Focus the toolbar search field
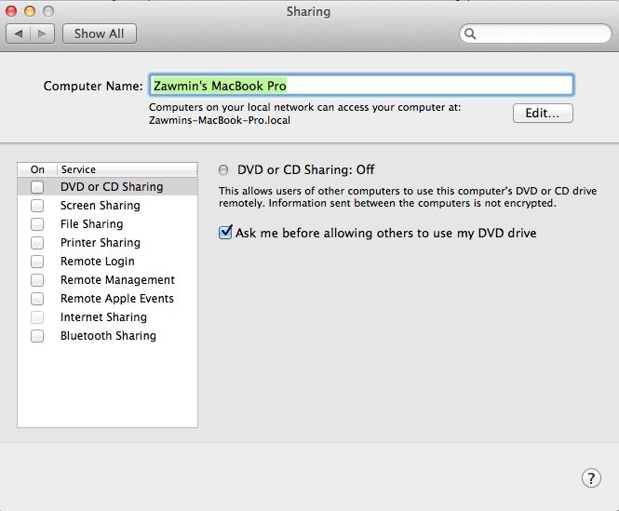The image size is (619, 511). coord(535,34)
